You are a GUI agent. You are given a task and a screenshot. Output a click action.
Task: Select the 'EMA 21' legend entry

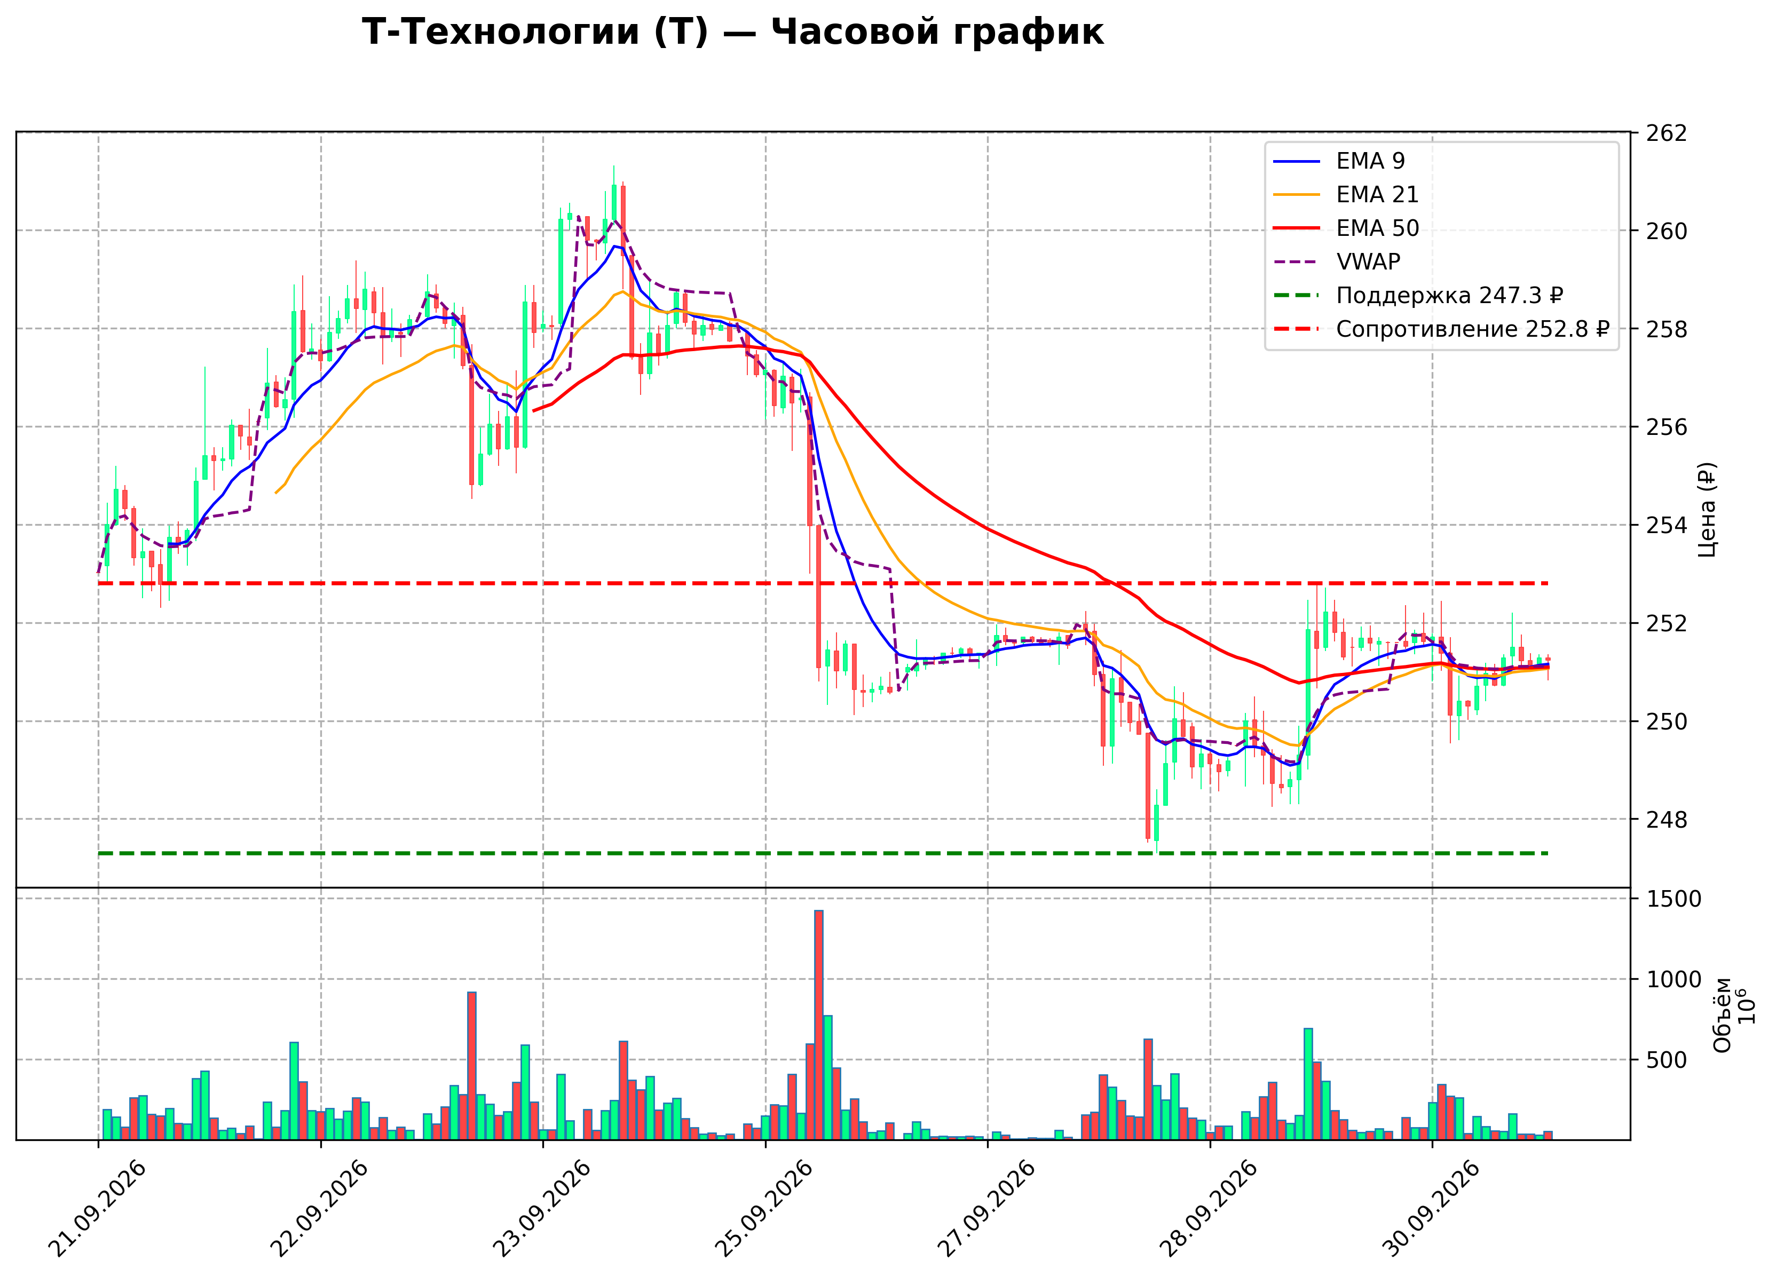1346,195
